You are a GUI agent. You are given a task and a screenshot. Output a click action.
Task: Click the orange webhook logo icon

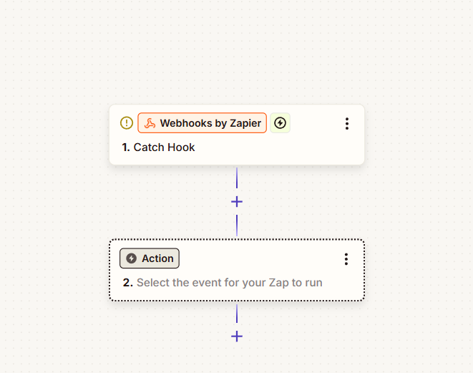150,123
